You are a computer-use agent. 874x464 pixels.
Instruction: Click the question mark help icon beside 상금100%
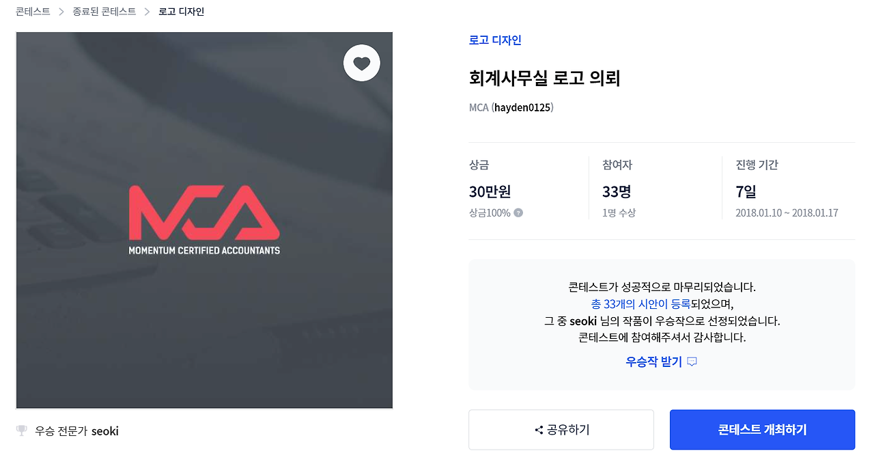coord(518,213)
